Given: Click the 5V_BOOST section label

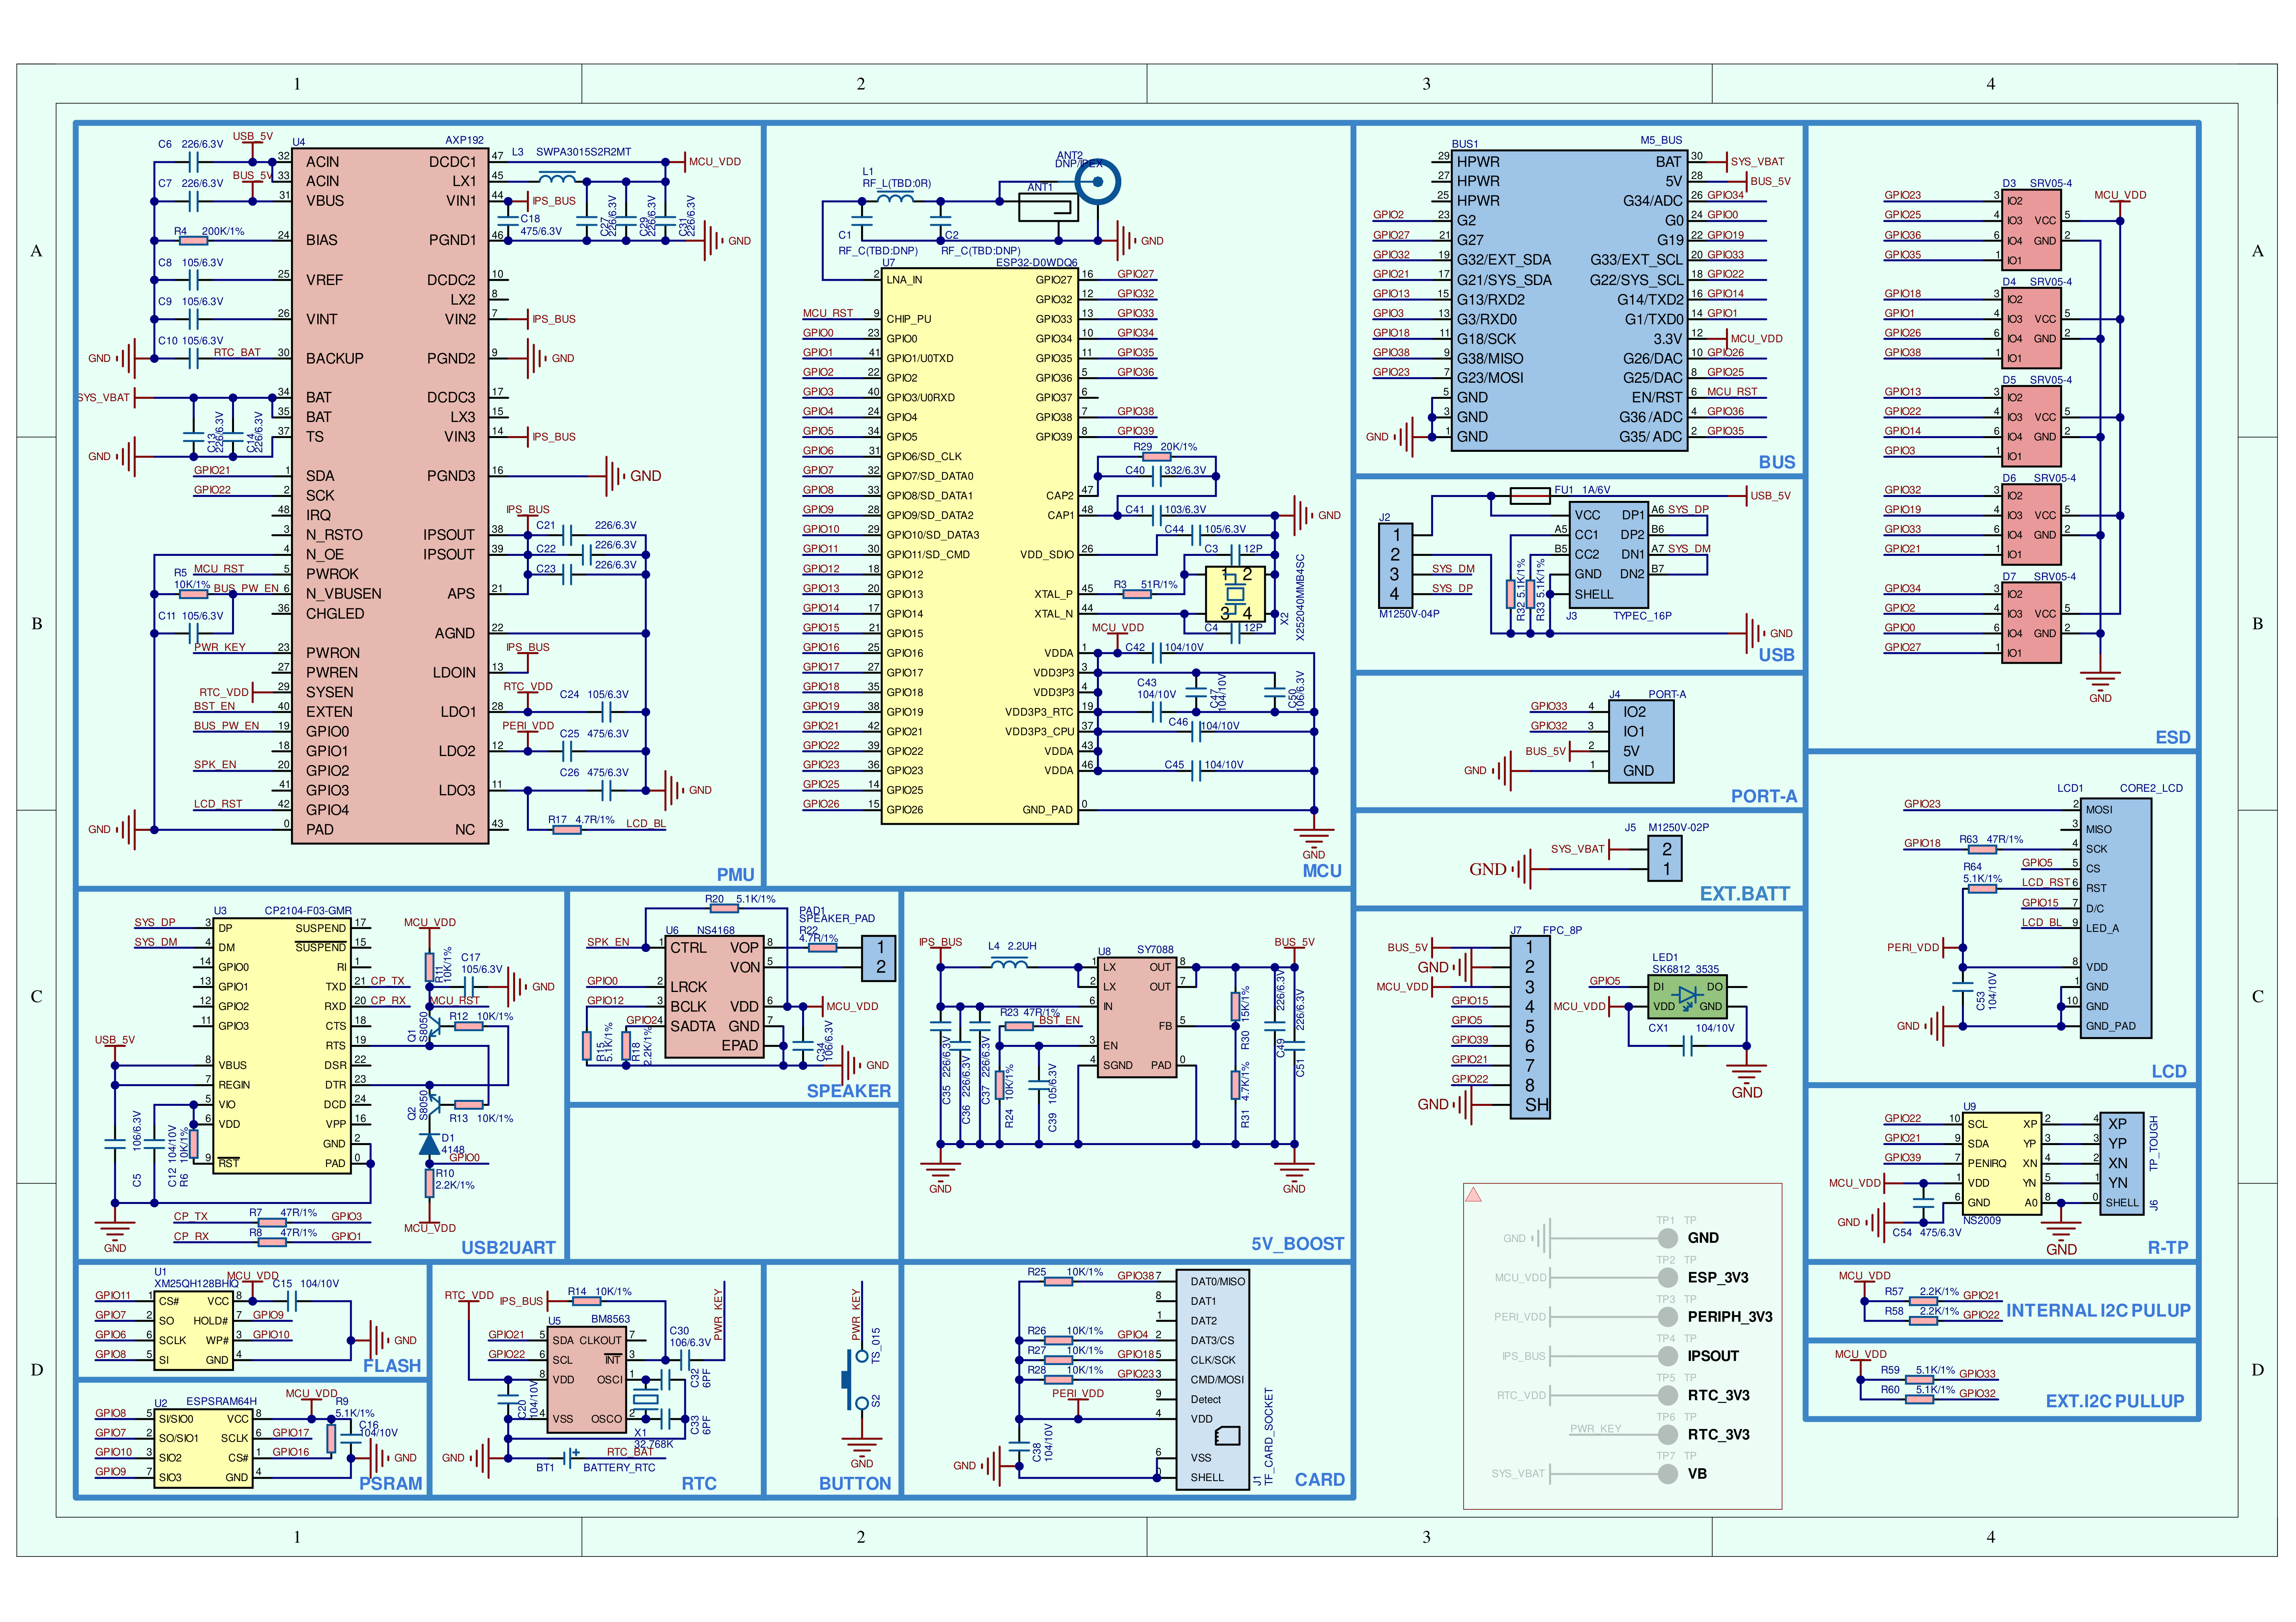Looking at the screenshot, I should (x=1297, y=1243).
